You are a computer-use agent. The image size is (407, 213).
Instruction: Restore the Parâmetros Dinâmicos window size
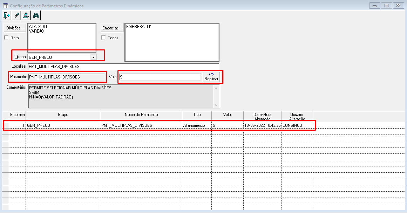(x=387, y=6)
